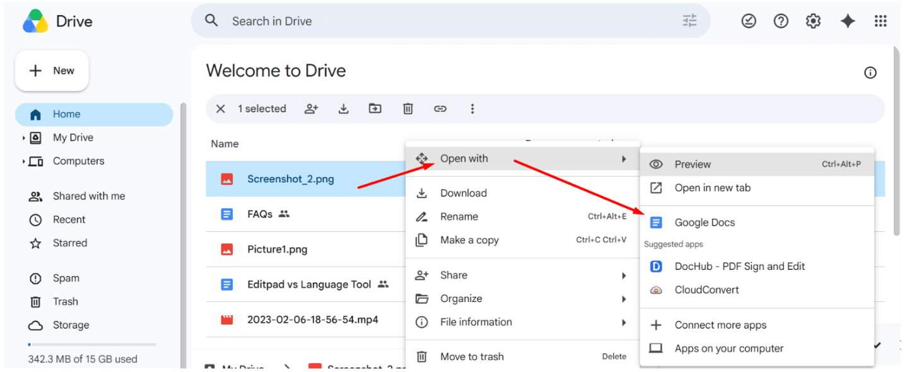
Task: Open the Spam section
Action: [66, 278]
